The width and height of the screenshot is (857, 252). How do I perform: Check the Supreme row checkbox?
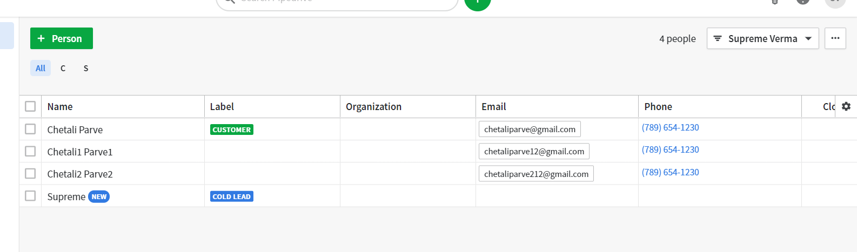point(30,195)
